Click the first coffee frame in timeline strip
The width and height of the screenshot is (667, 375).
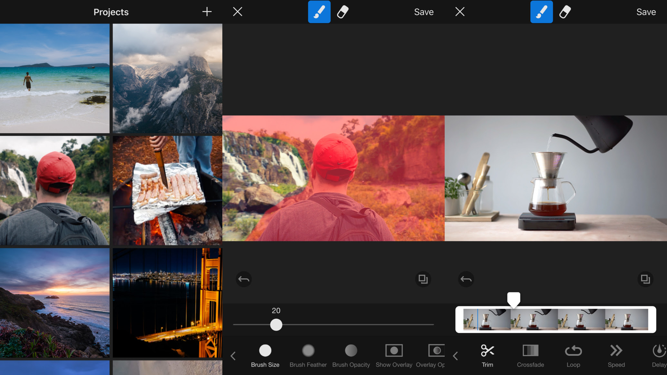[x=487, y=320]
